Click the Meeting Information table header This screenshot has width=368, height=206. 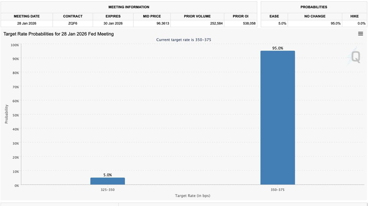tap(129, 7)
